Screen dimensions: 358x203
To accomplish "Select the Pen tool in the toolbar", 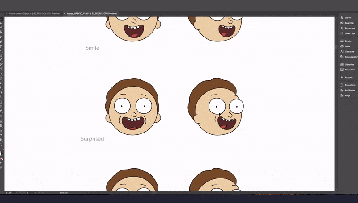I will (1, 37).
